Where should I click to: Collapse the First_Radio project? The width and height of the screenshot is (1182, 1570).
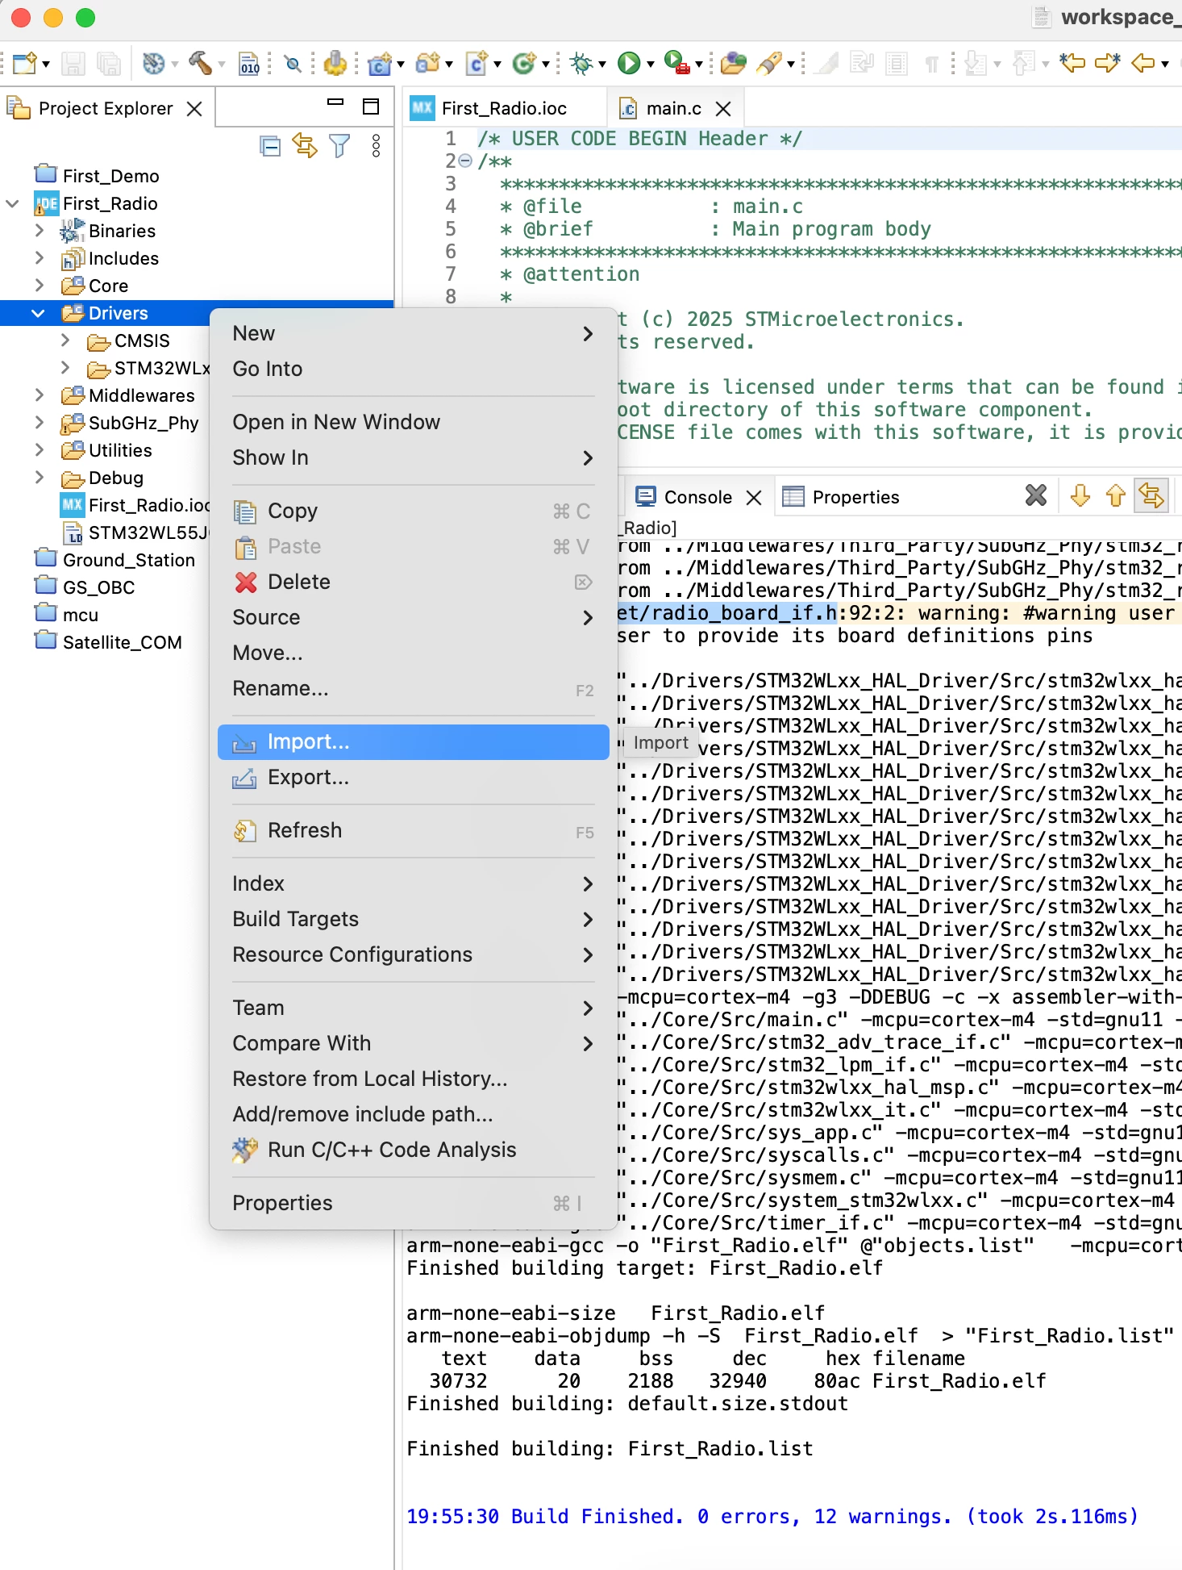click(12, 203)
